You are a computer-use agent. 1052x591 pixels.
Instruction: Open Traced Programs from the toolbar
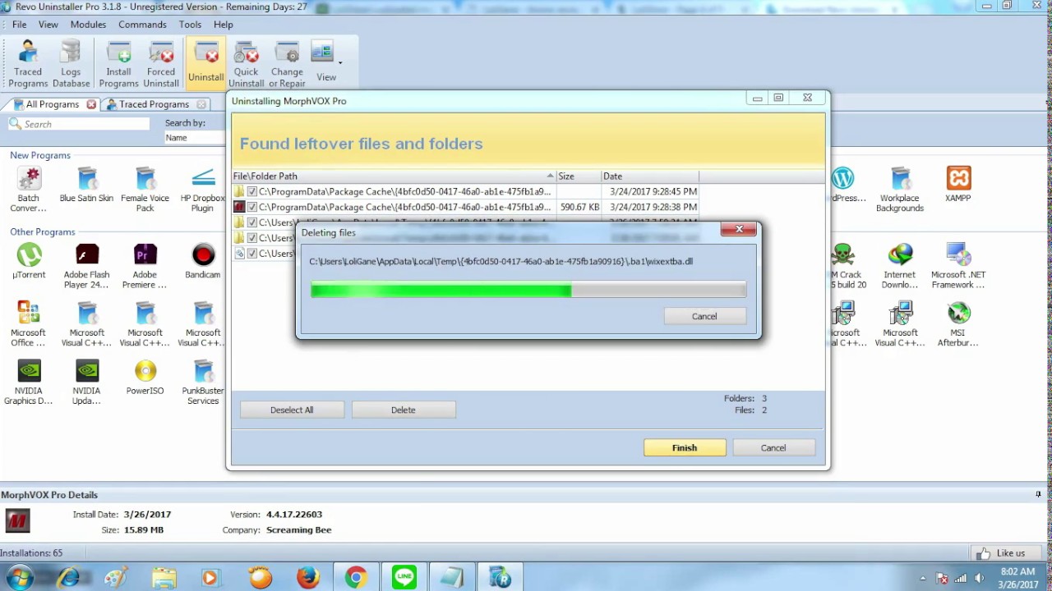pyautogui.click(x=28, y=64)
